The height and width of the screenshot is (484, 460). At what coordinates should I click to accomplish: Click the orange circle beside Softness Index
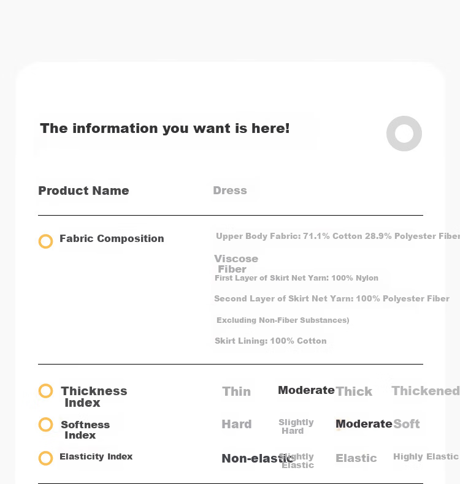click(46, 425)
